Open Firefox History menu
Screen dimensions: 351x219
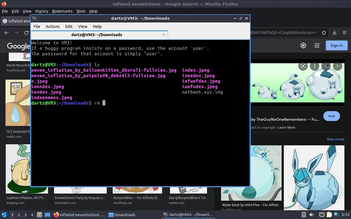(42, 11)
